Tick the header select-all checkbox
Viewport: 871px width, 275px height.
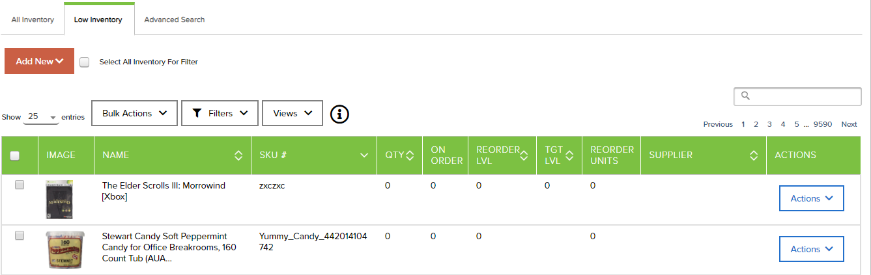[x=15, y=155]
